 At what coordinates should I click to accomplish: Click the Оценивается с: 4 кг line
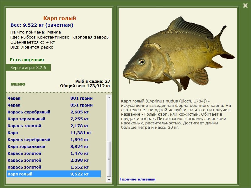click(x=33, y=42)
